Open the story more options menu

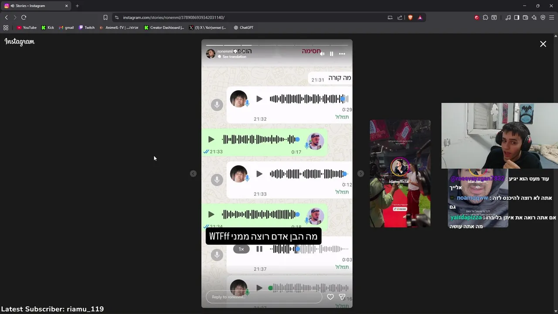(342, 54)
